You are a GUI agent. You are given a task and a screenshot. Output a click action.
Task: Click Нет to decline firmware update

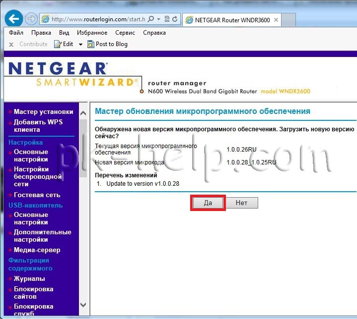coord(242,203)
